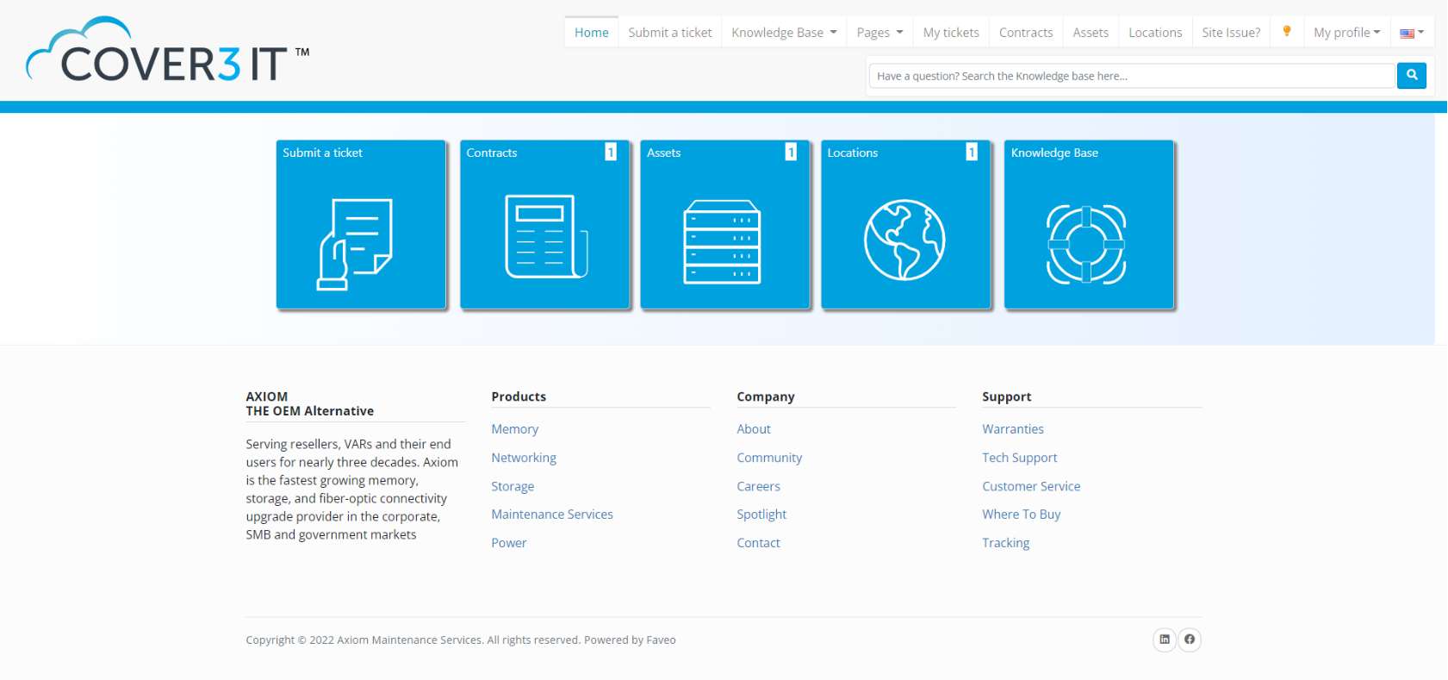Expand the Knowledge Base dropdown menu
Viewport: 1448px width, 680px height.
click(x=783, y=33)
